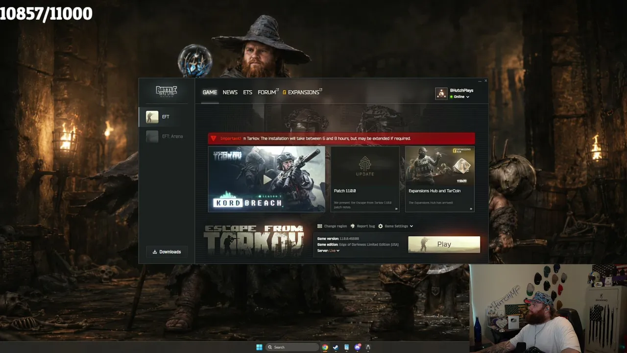Screen dimensions: 627x353
Task: Click Change region link
Action: click(336, 226)
